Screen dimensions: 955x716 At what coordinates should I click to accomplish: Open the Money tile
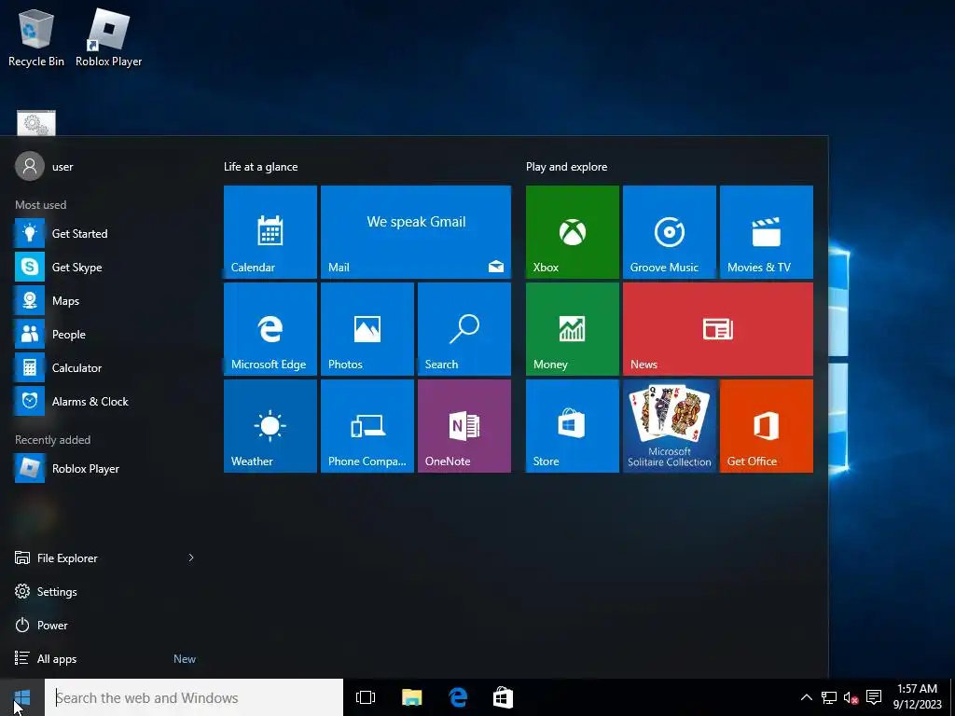tap(572, 329)
